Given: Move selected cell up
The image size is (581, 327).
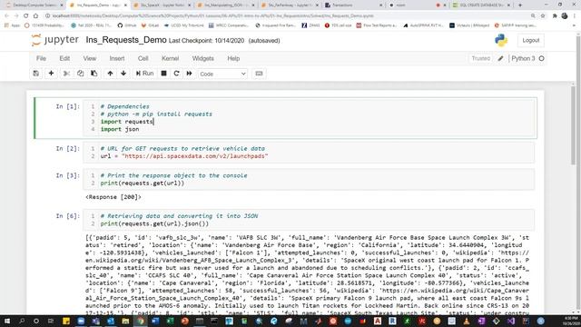Looking at the screenshot, I should click(x=110, y=74).
